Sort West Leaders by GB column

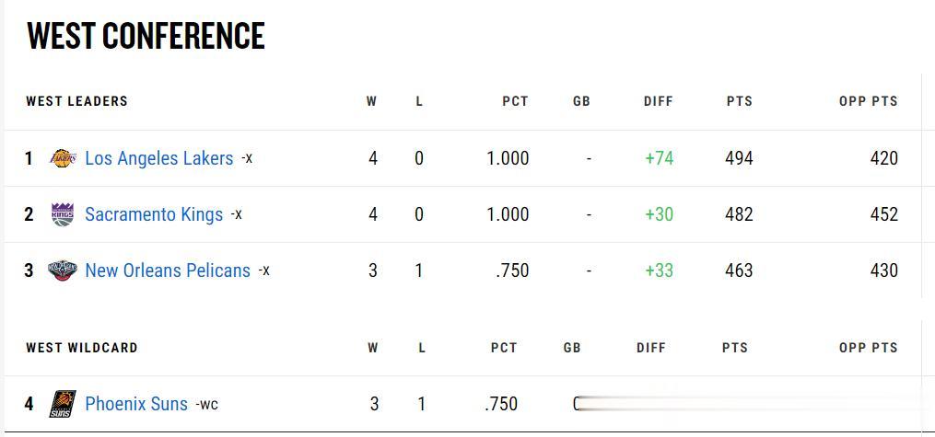click(581, 101)
